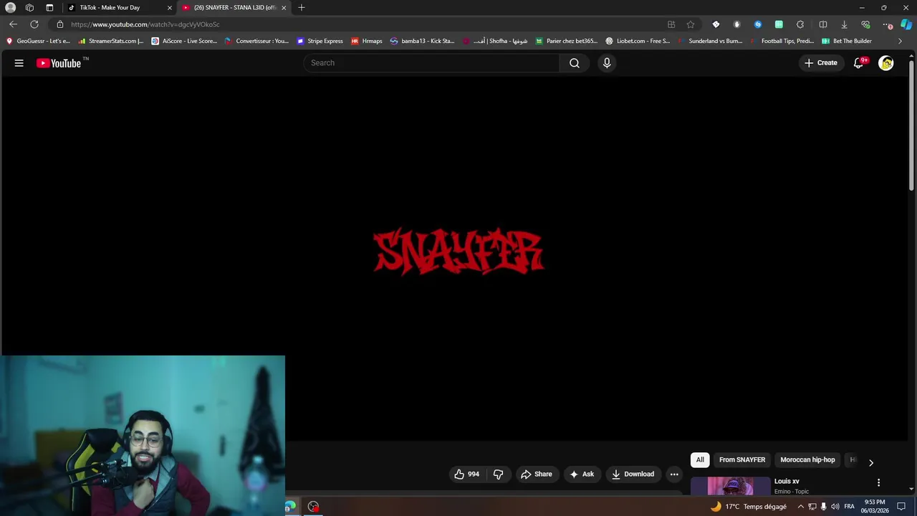Open options menu for Louis xv video
This screenshot has width=917, height=516.
[x=878, y=482]
